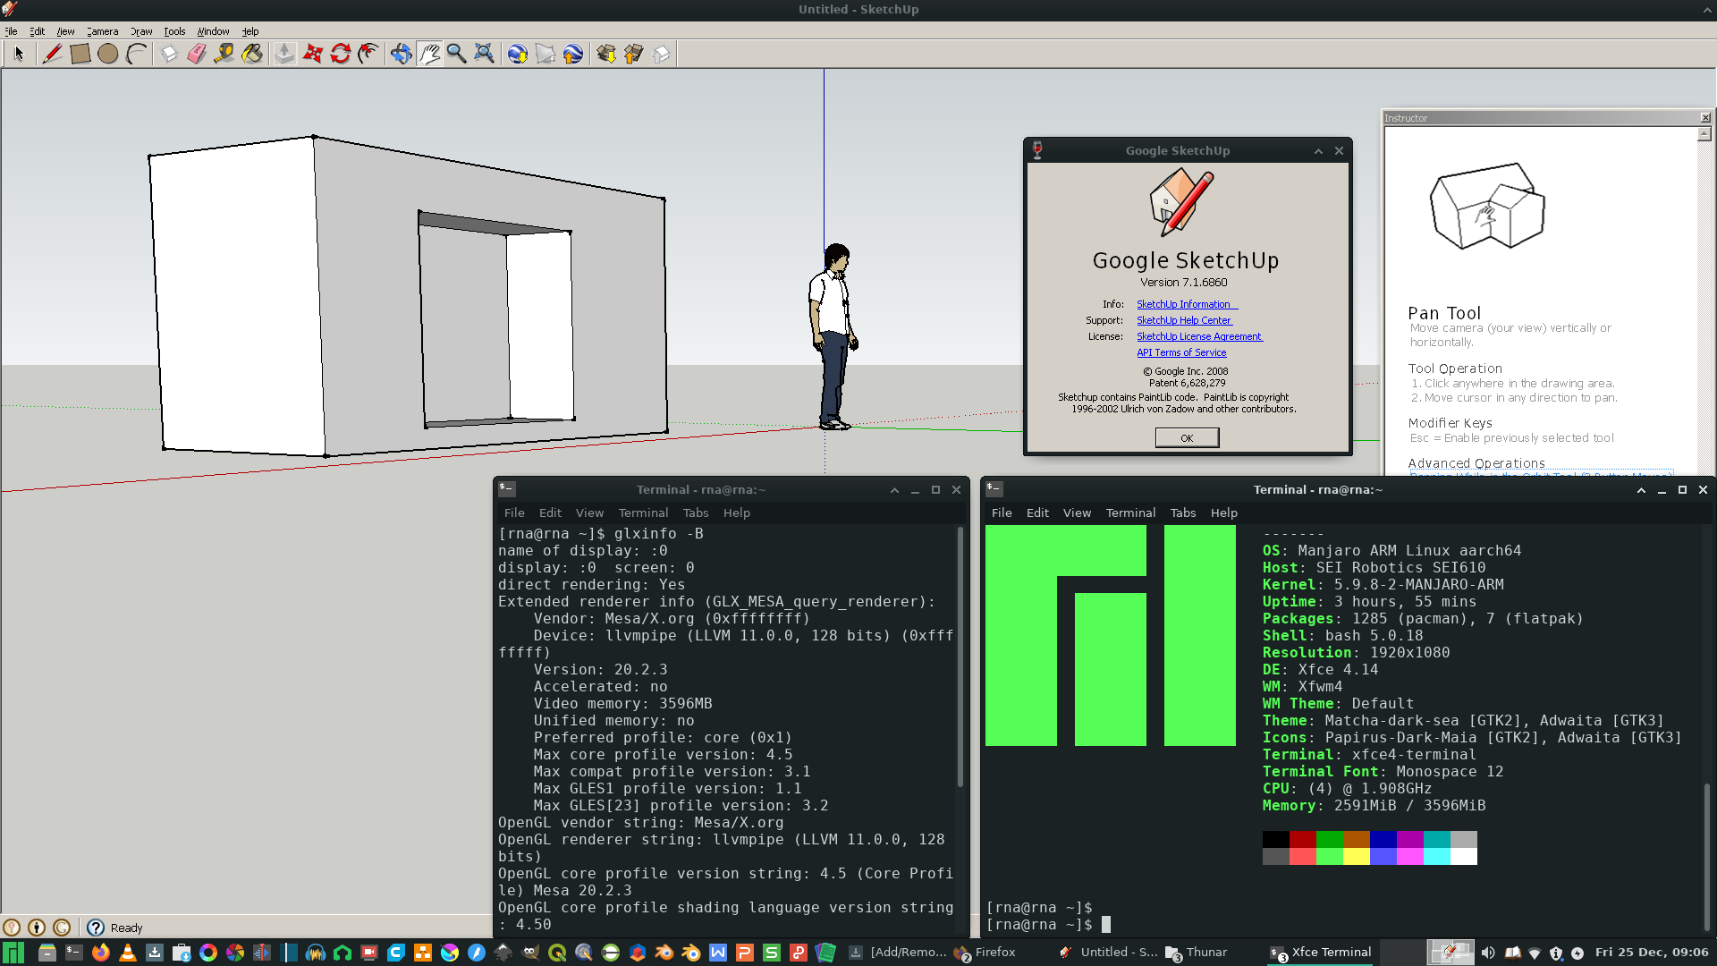Roll up the Google SketchUp dialog via arrow
Viewport: 1717px width, 966px height.
tap(1318, 151)
